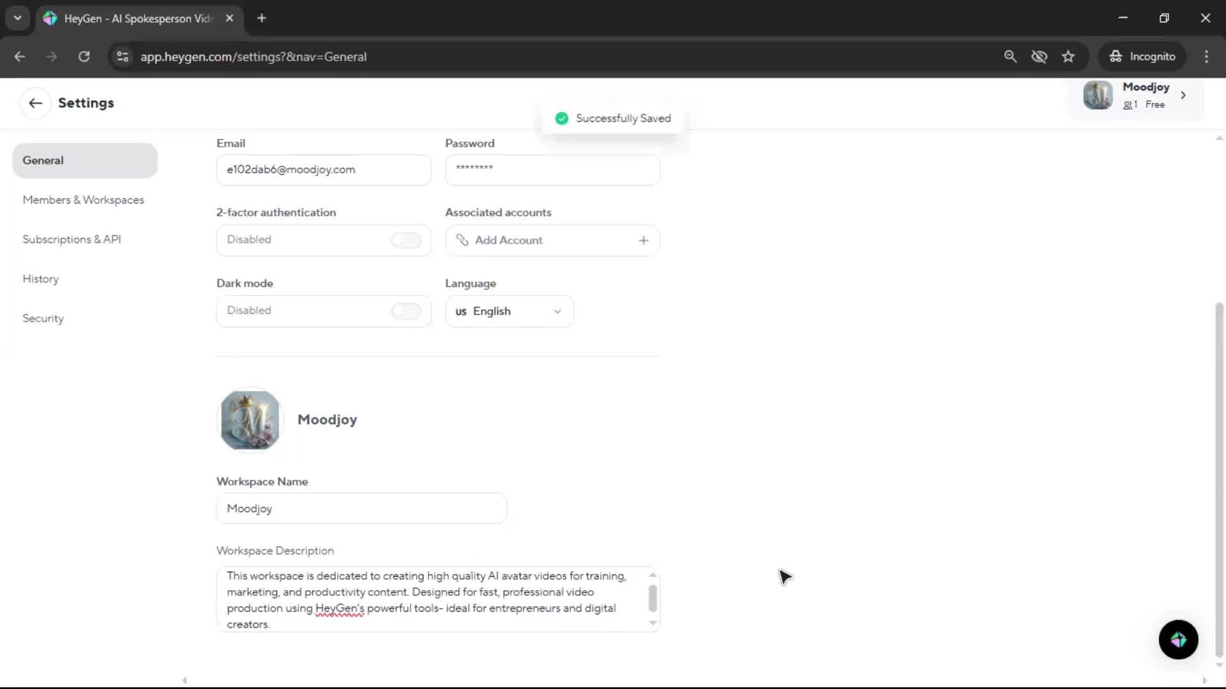
Task: Click the Moodjoy workspace avatar image
Action: (x=250, y=420)
